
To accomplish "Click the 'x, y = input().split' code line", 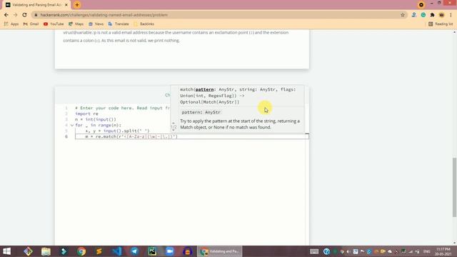I will coord(117,131).
